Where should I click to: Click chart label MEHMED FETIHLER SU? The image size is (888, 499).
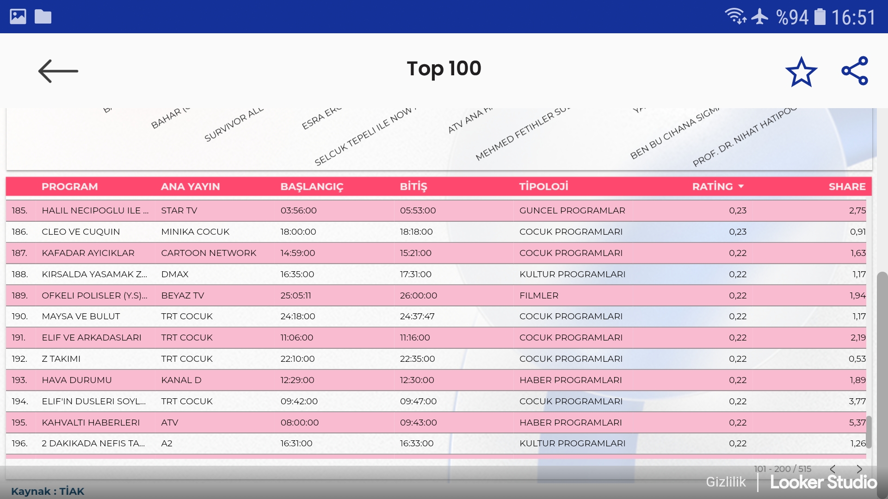tap(523, 134)
